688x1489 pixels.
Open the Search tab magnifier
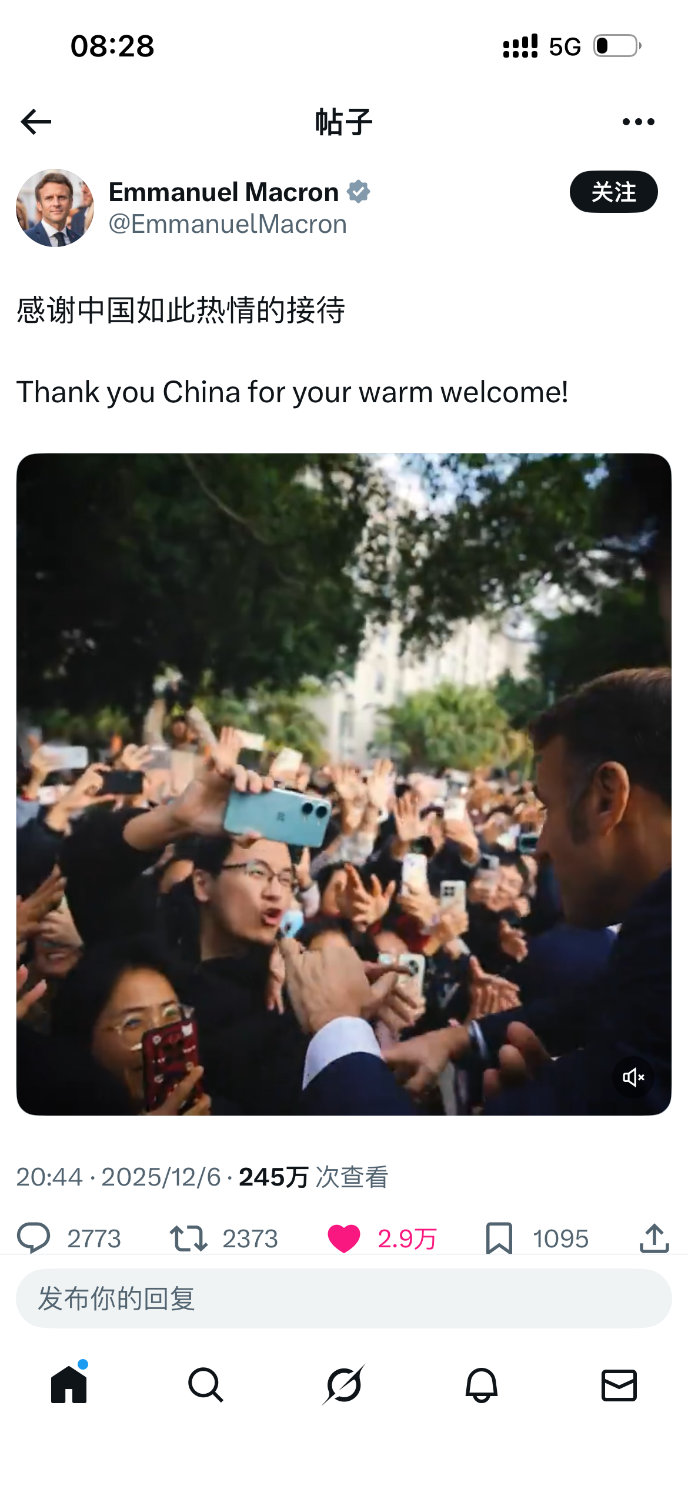pos(206,1385)
